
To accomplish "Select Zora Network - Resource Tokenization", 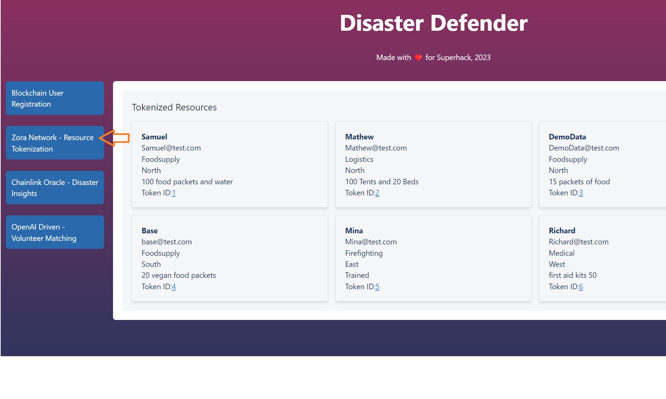I will (55, 143).
